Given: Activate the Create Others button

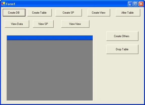Looking at the screenshot, I should coord(122,36).
